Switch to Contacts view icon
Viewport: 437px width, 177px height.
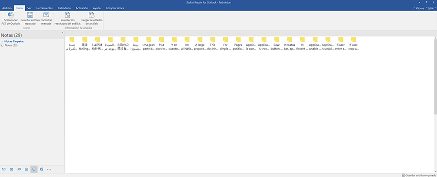click(x=19, y=169)
